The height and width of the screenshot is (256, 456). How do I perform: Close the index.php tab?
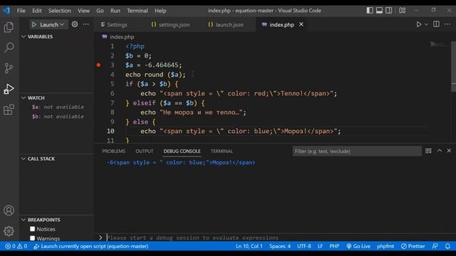point(301,24)
